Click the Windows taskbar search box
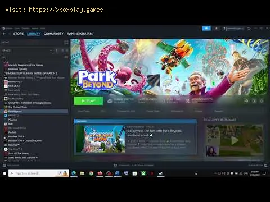This screenshot has width=270, height=202. (39, 173)
